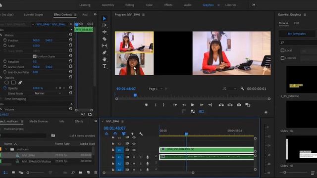
Task: Select the Slip tool
Action: 105,45
